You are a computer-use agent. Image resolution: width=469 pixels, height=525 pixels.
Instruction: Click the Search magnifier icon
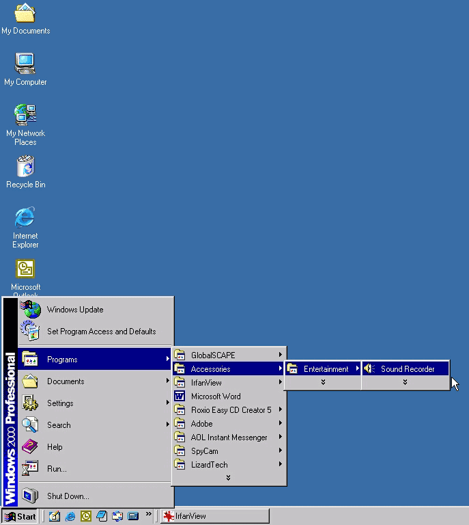click(x=30, y=425)
